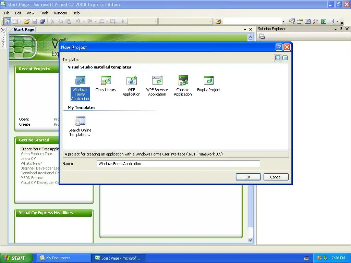Click the Object Browser toolbar icon
The width and height of the screenshot is (351, 263).
click(308, 21)
